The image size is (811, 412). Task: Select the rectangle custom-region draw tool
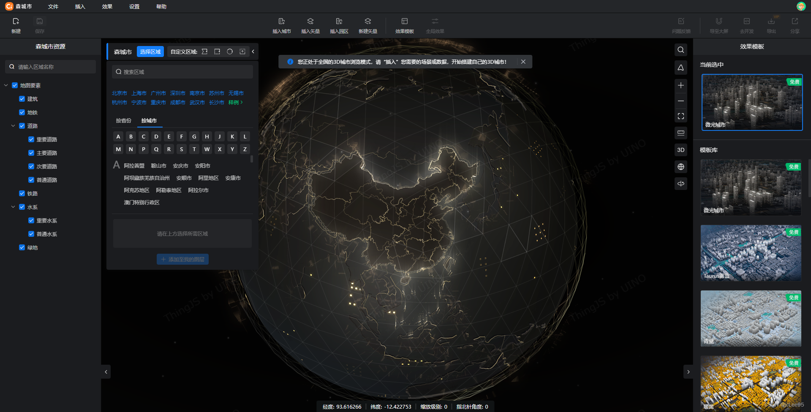tap(217, 51)
